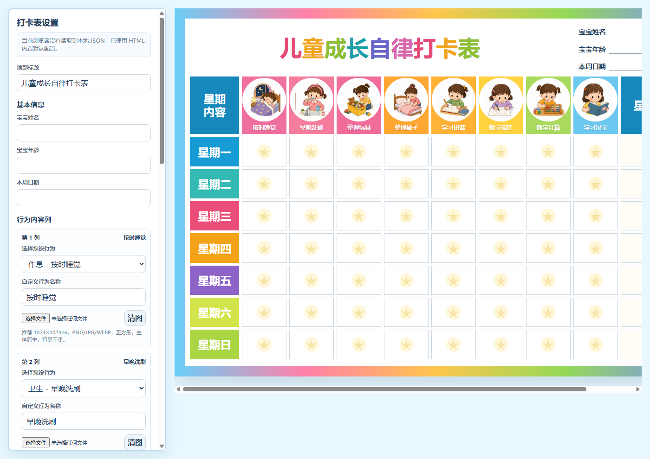Focus the 本周日期 input field
Viewport: 650px width, 459px height.
point(84,198)
